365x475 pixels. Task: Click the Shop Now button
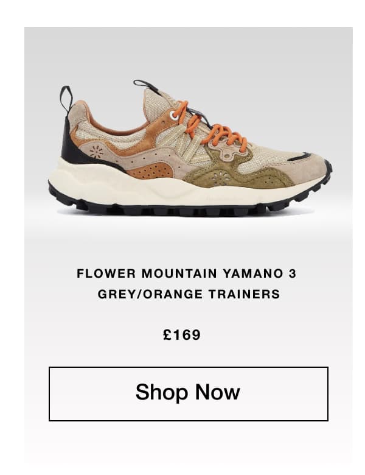pyautogui.click(x=188, y=393)
